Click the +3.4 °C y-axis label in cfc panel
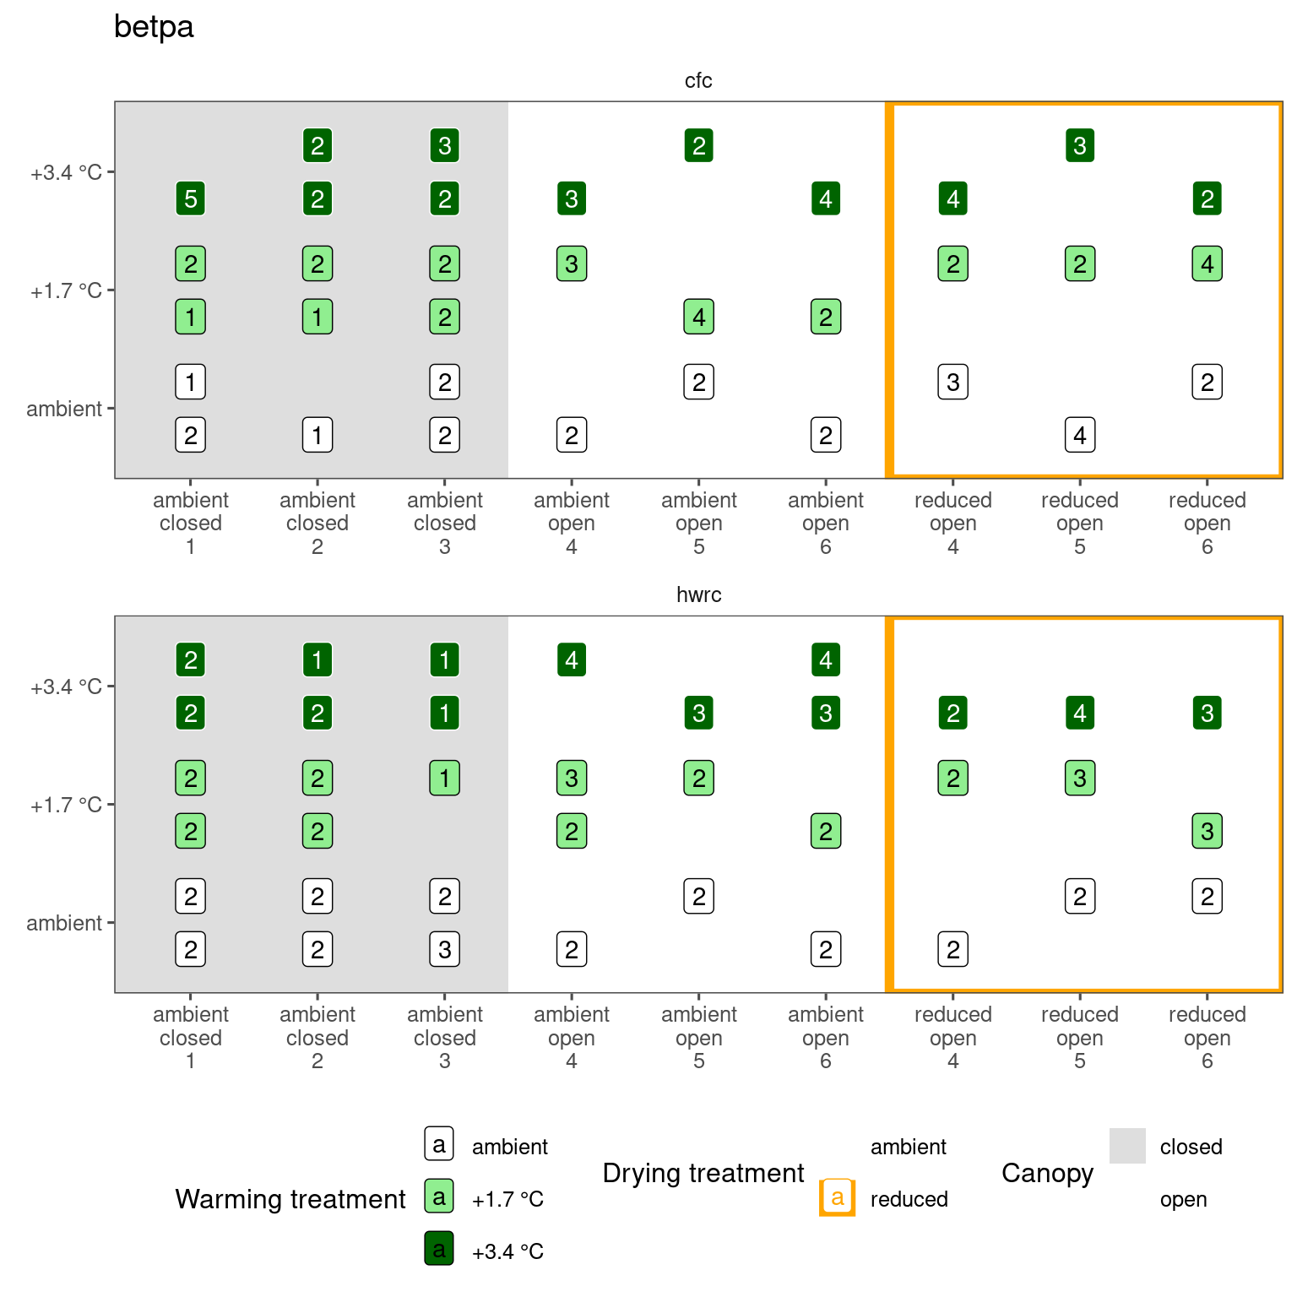 pos(66,173)
